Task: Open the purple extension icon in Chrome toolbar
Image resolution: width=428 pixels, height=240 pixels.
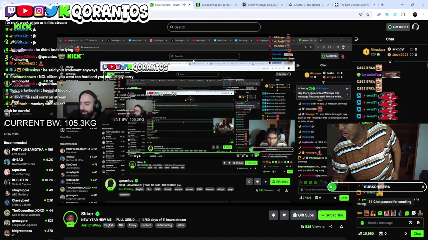Action: [x=379, y=15]
